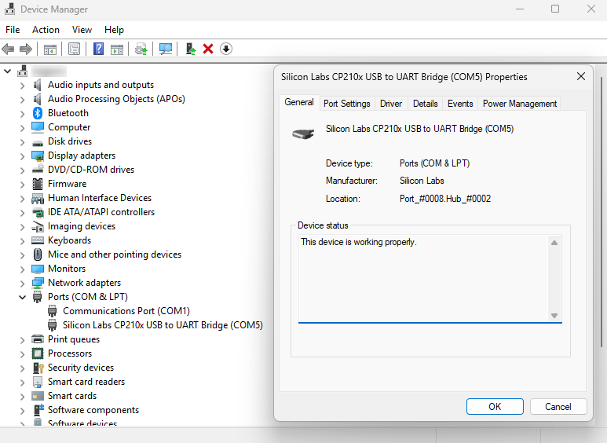Screen dimensions: 607x443
Task: Switch to the Driver tab
Action: (391, 104)
